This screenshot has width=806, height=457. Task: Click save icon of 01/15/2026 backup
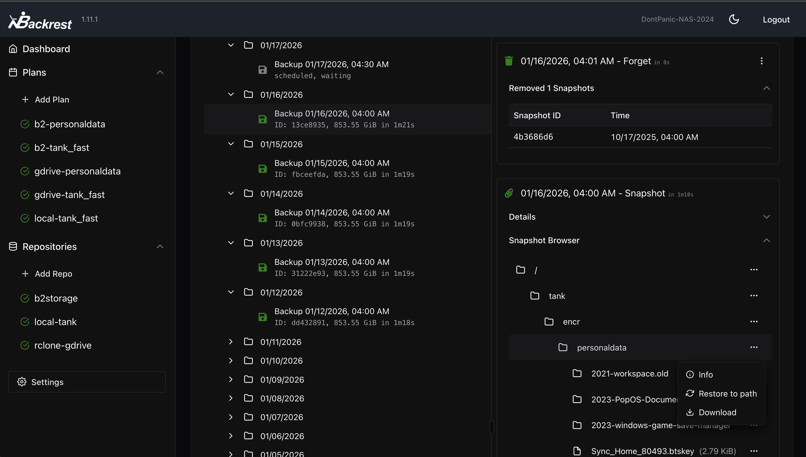pyautogui.click(x=263, y=169)
